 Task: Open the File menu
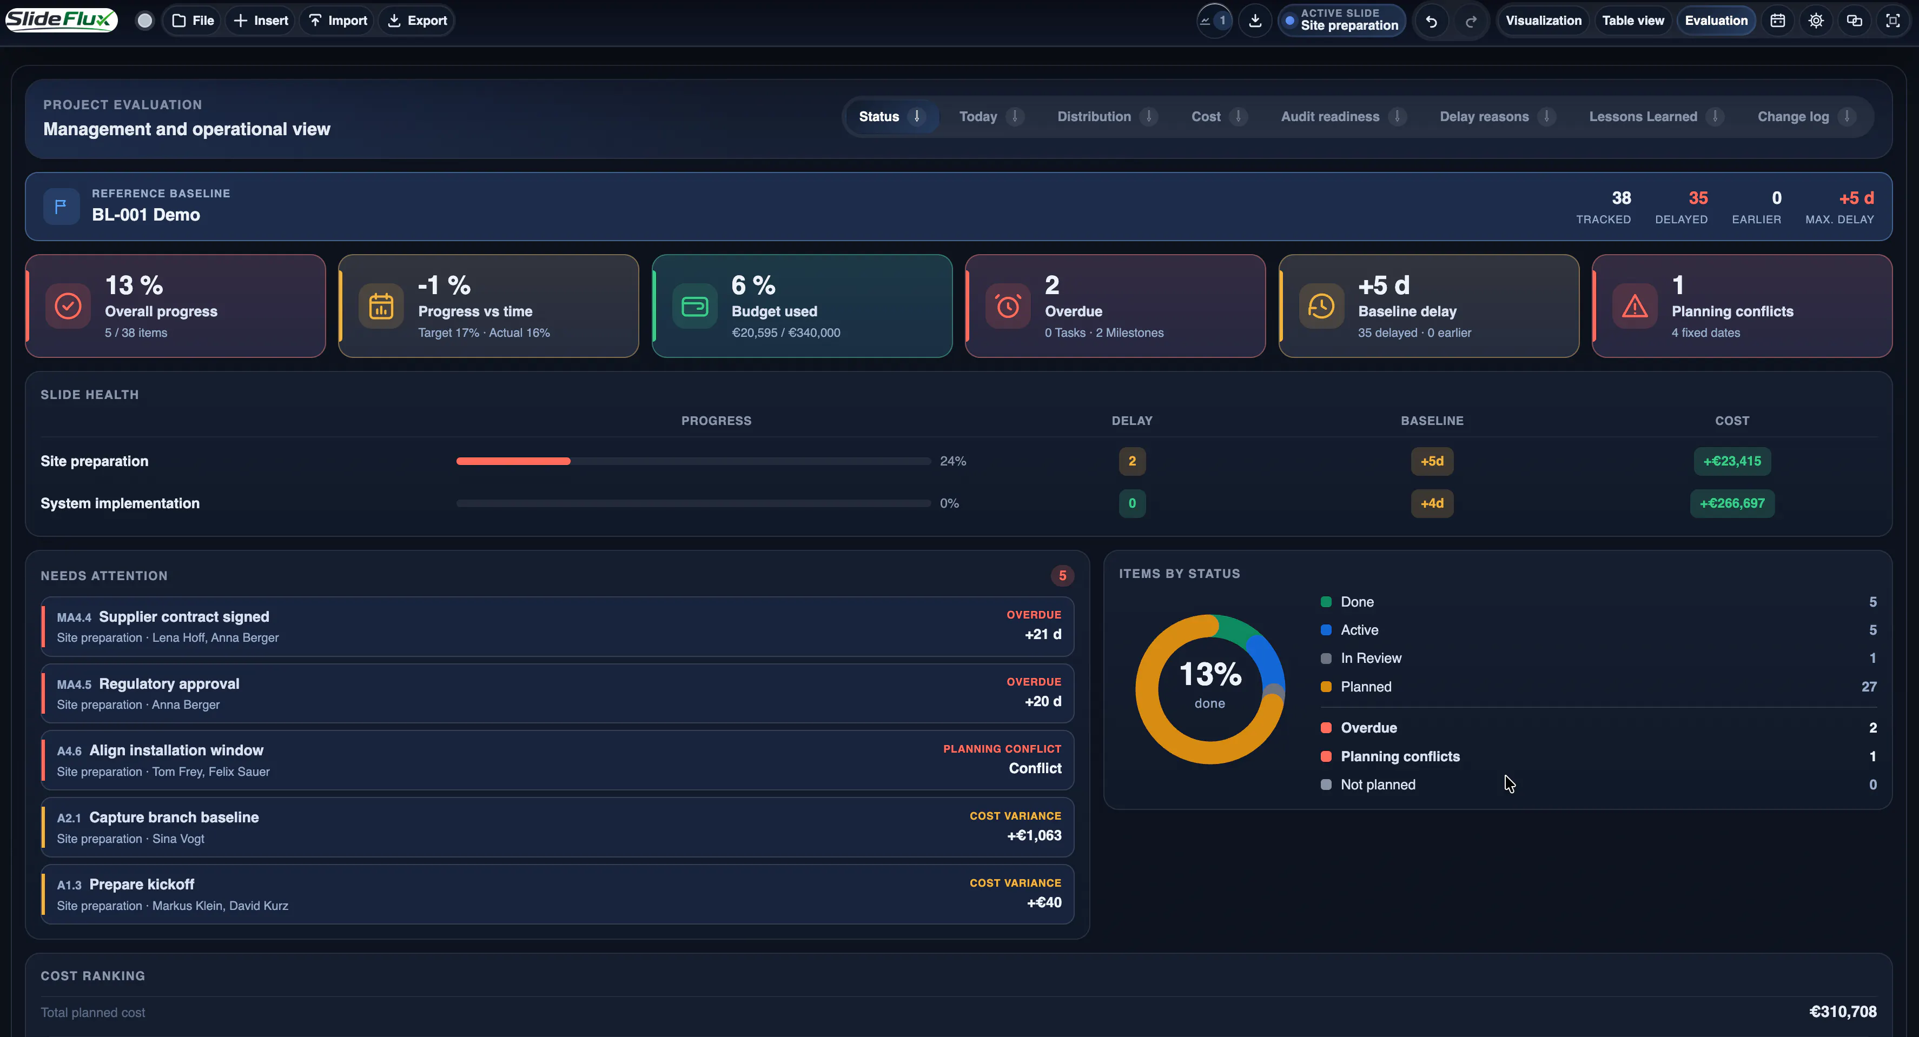[193, 21]
